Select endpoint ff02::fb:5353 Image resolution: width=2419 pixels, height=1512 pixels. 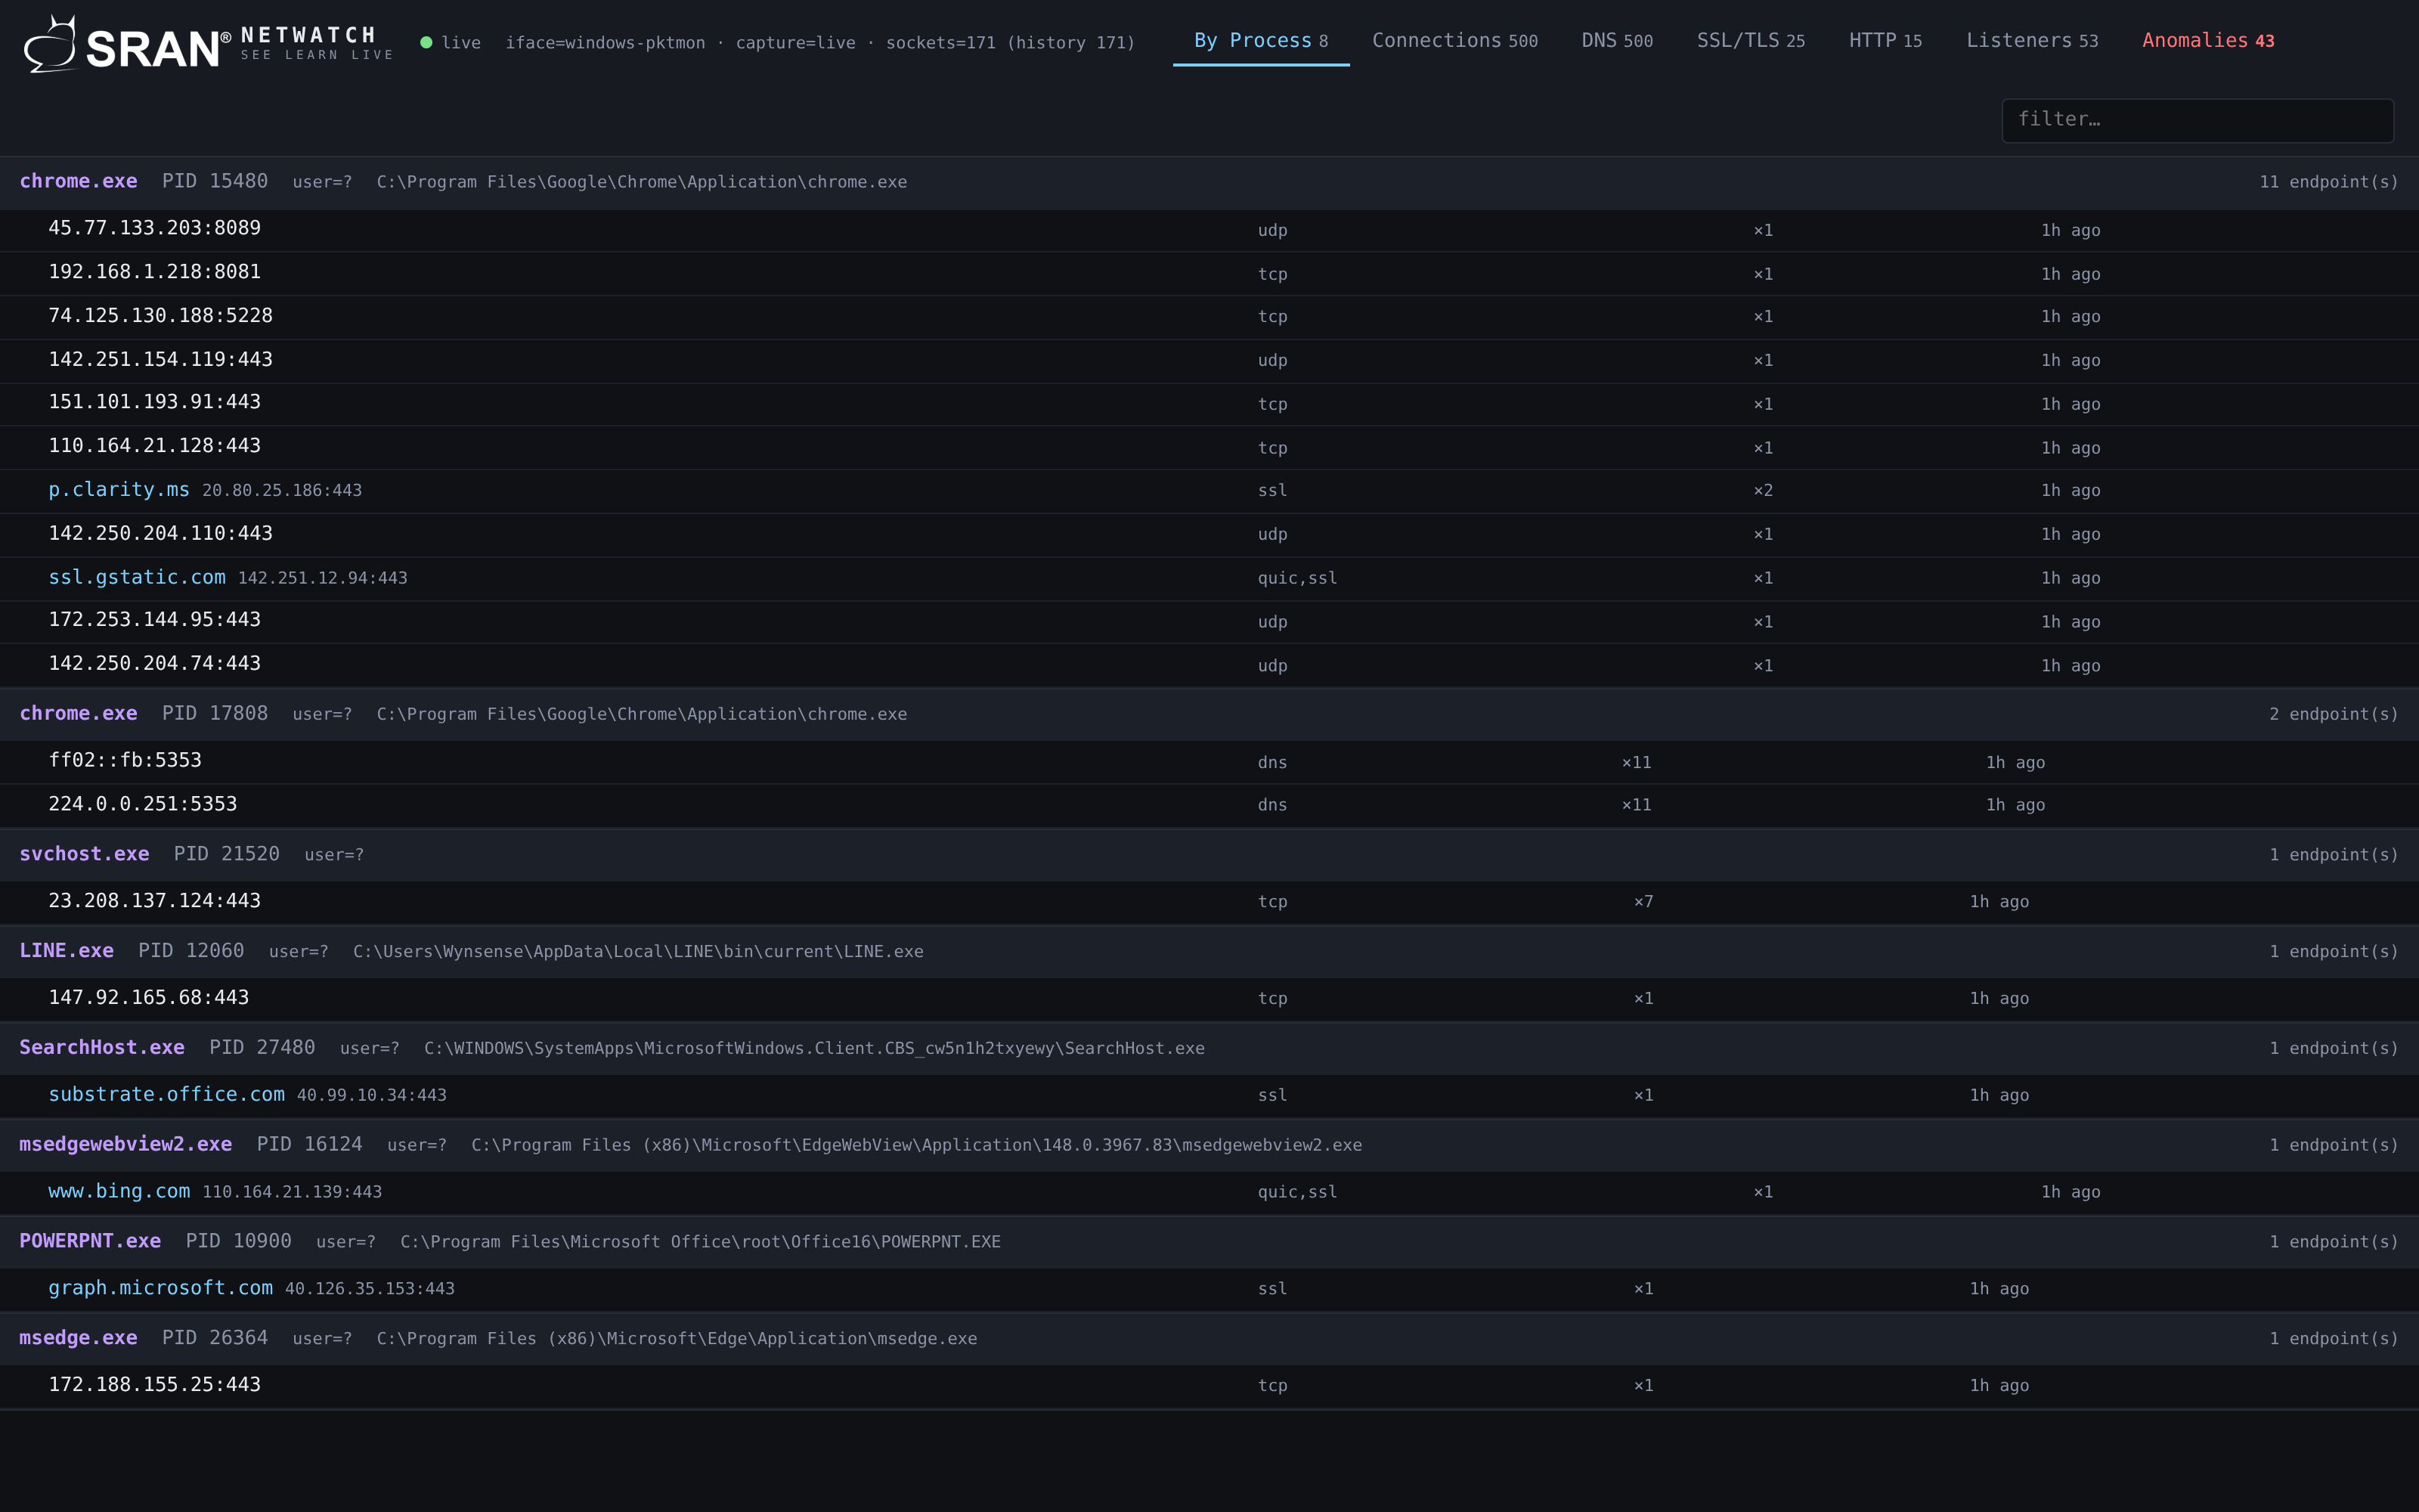pos(125,762)
